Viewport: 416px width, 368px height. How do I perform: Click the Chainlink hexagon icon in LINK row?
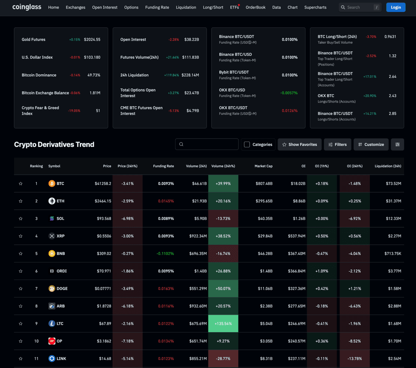(52, 359)
